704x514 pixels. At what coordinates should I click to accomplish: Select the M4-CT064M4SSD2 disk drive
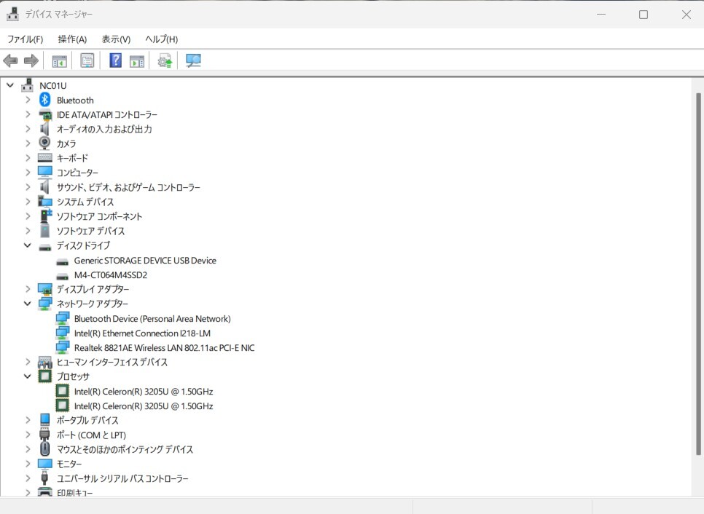111,275
